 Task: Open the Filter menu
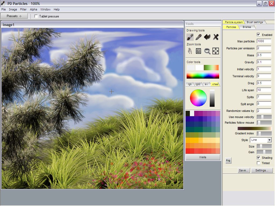[23, 9]
